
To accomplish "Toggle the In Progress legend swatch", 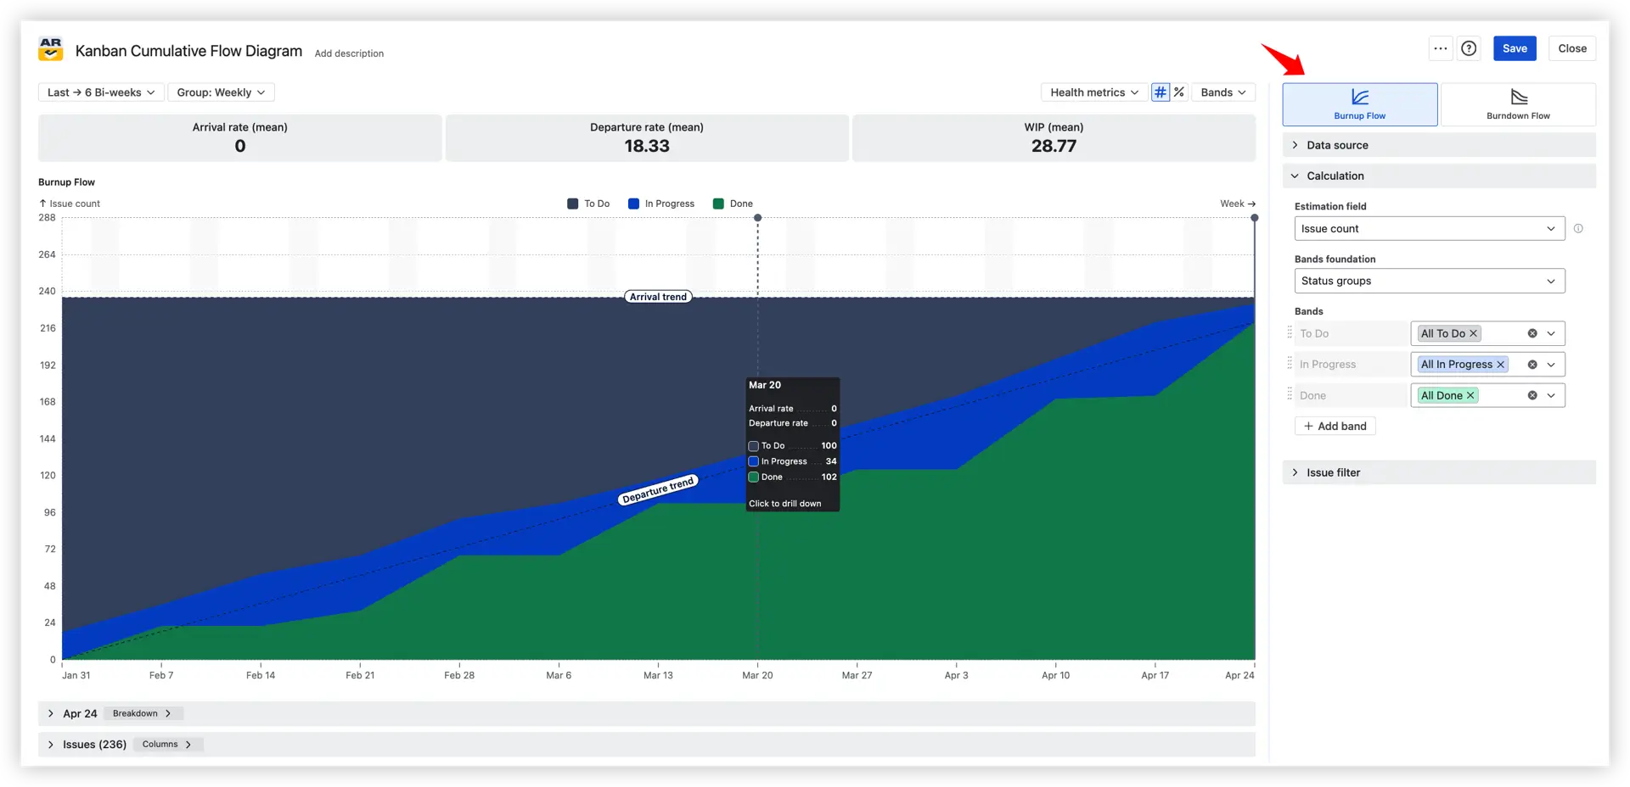I will (633, 204).
